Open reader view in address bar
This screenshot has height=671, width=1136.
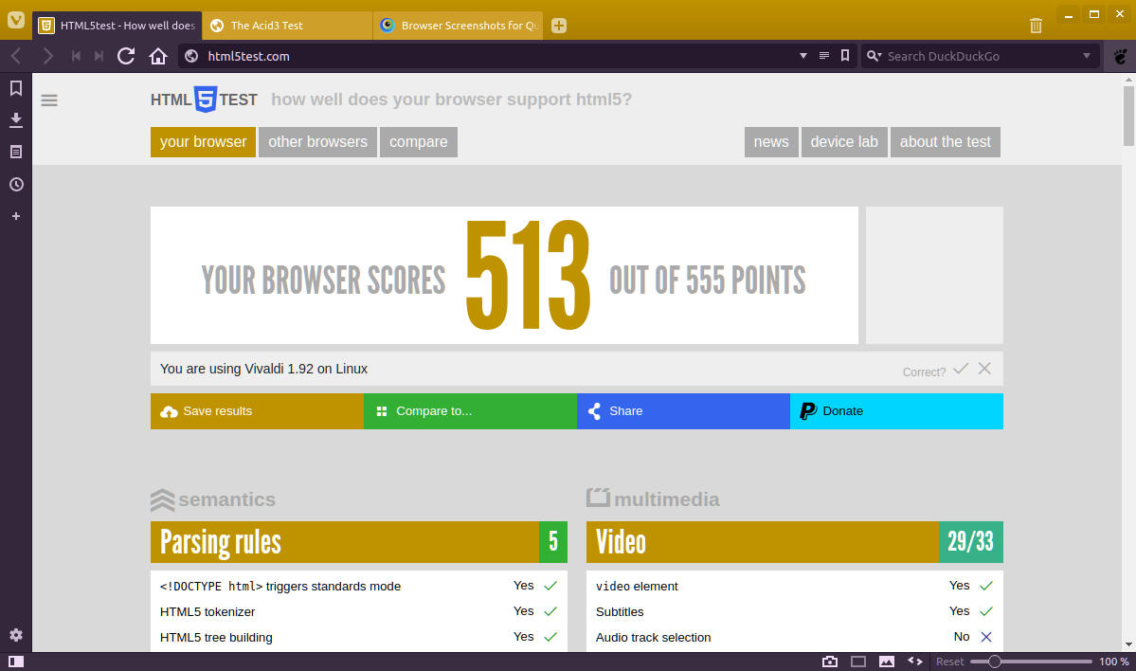click(823, 56)
